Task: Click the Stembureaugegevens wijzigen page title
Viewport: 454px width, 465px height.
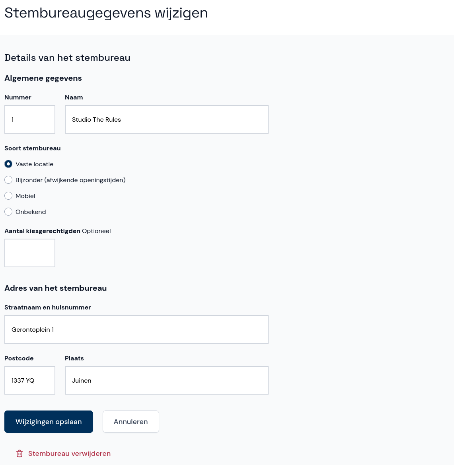Action: (106, 13)
